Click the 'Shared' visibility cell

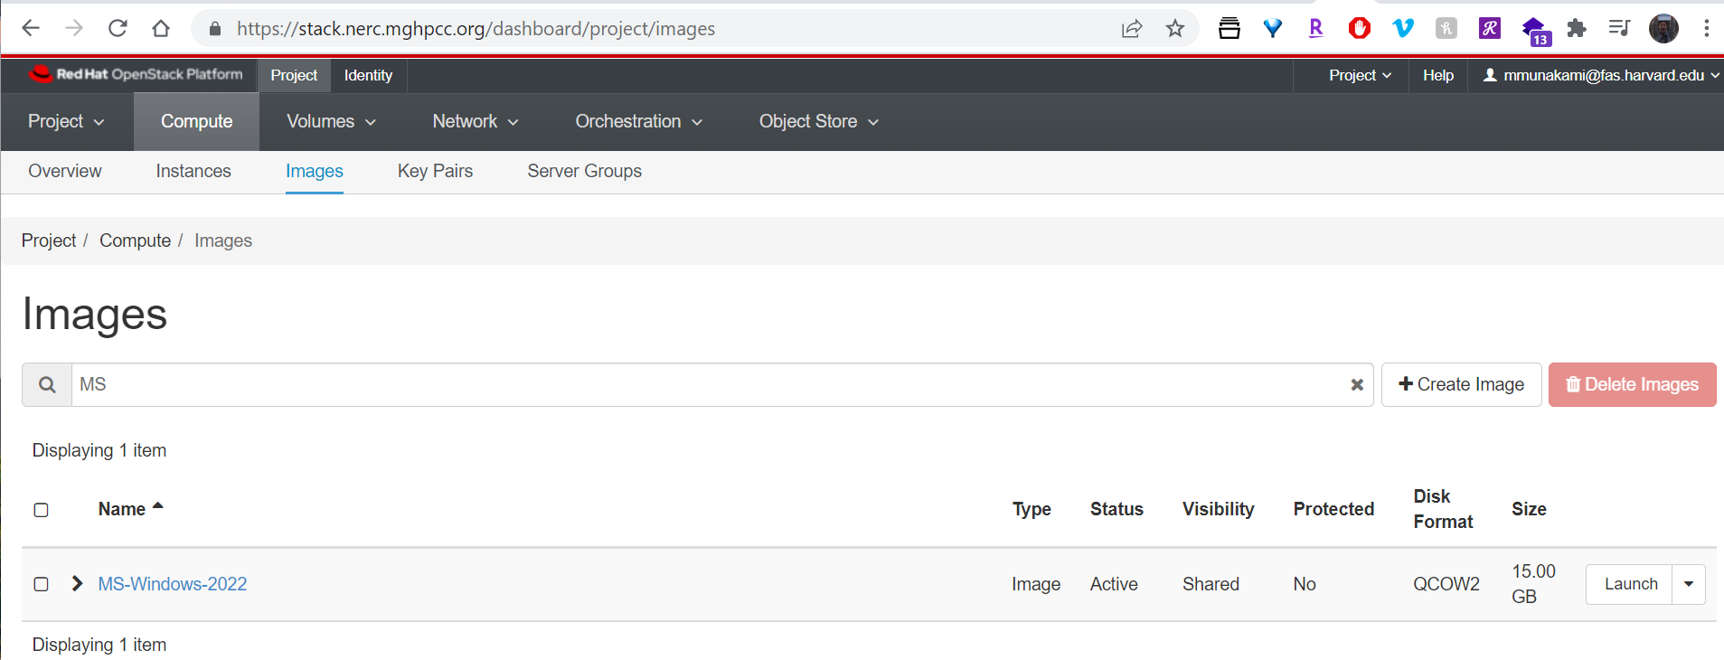point(1211,584)
